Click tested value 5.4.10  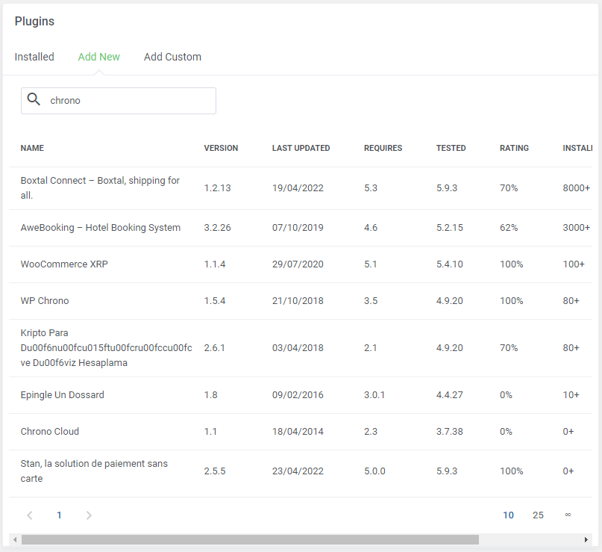(450, 264)
